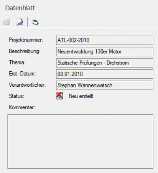The width and height of the screenshot is (158, 173).
Task: Click the cascading windows toolbar icon
Action: click(36, 22)
